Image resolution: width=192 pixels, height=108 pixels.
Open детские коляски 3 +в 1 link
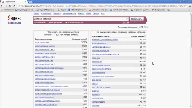click(45, 57)
